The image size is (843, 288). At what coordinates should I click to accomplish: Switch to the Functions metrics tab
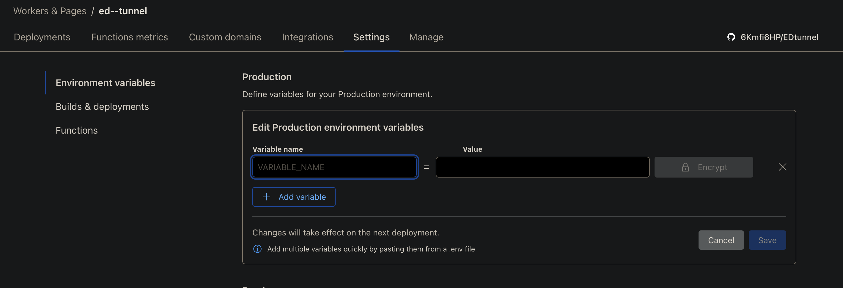click(129, 37)
